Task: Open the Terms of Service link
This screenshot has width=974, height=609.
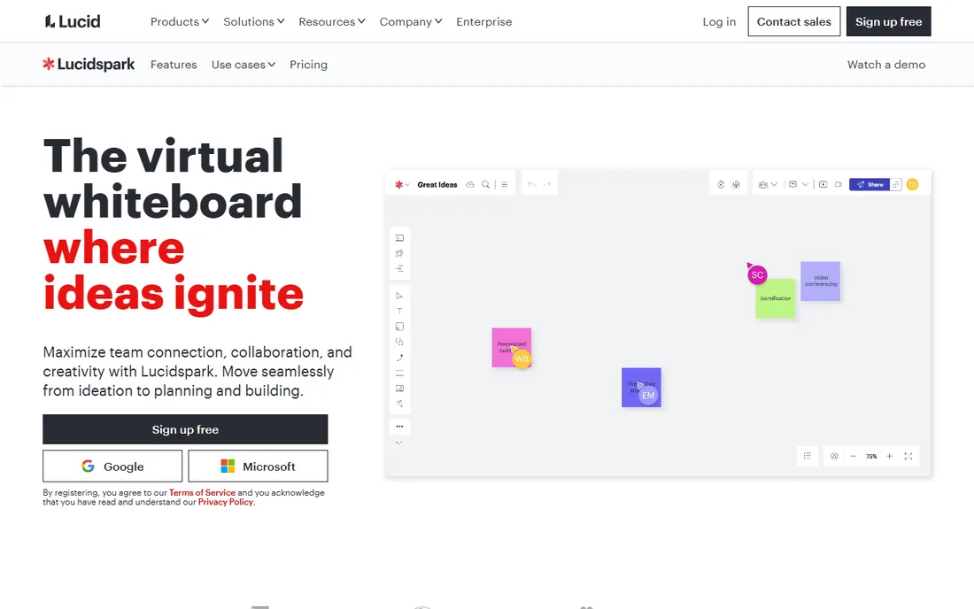Action: [202, 493]
